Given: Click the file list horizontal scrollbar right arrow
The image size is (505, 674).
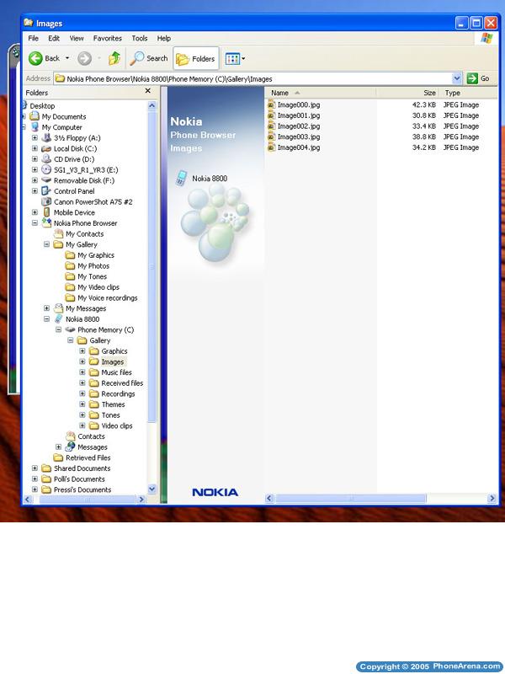Looking at the screenshot, I should coord(492,498).
